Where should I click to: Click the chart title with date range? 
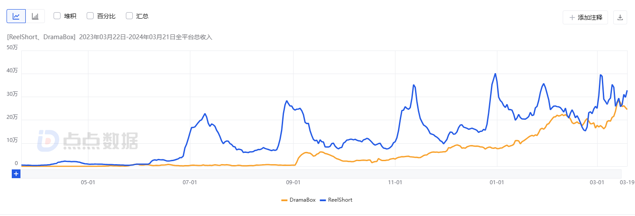110,37
